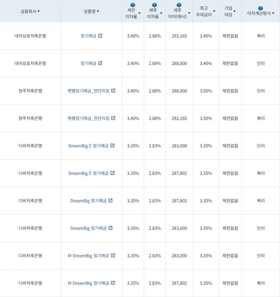Open the 금융회사 sort dropdown
Image resolution: width=280 pixels, height=297 pixels.
pos(39,11)
